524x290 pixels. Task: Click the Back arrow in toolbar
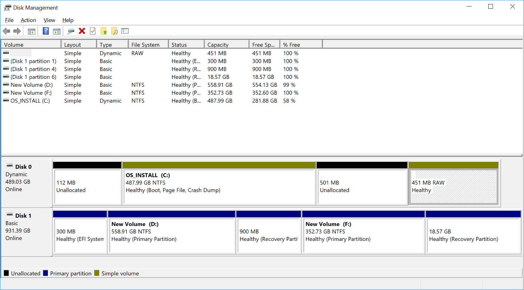coord(6,31)
